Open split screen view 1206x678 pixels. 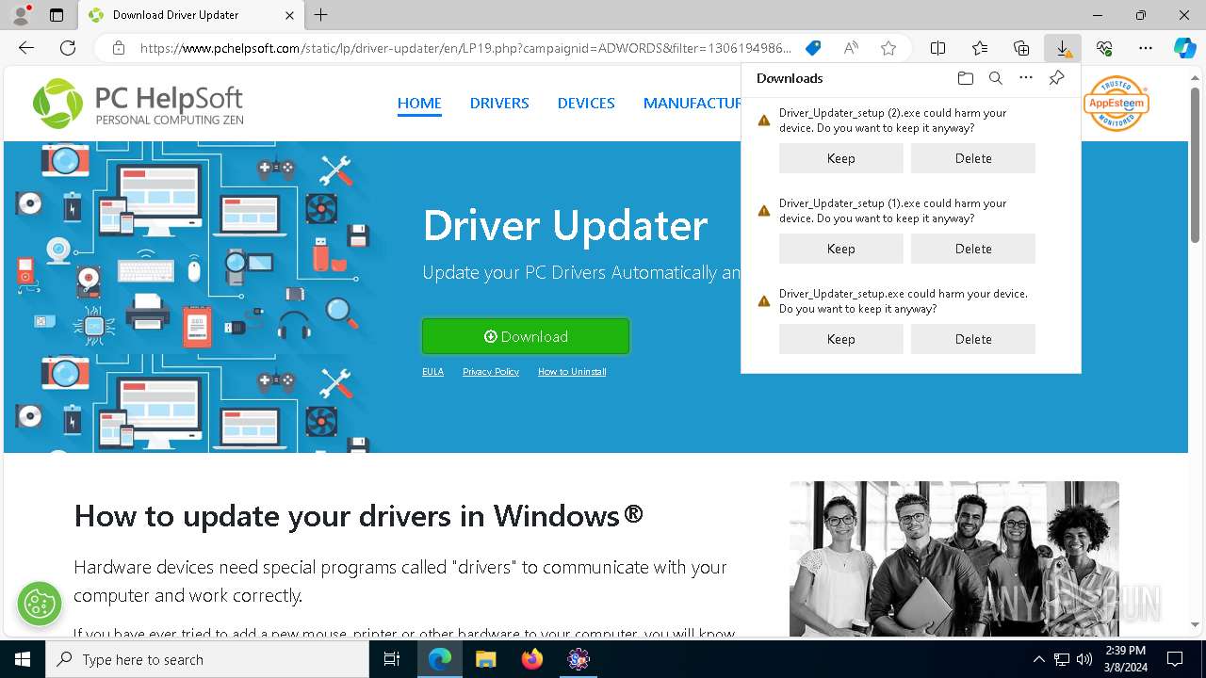(x=938, y=48)
